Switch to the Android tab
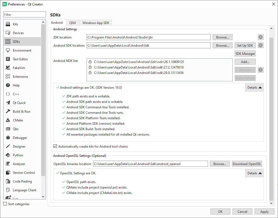 (x=57, y=23)
